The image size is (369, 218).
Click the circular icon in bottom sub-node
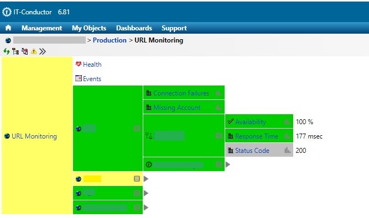(x=149, y=164)
